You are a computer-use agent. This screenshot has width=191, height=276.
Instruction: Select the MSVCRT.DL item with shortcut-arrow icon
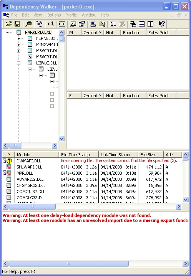click(x=47, y=57)
